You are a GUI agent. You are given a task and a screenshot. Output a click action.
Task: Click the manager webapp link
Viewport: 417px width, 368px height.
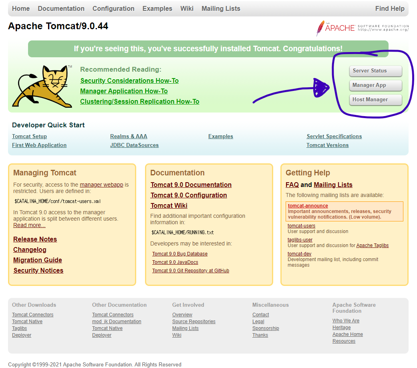click(101, 185)
